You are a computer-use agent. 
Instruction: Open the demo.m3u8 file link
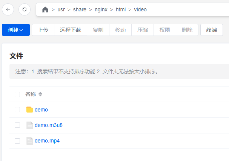pos(49,125)
